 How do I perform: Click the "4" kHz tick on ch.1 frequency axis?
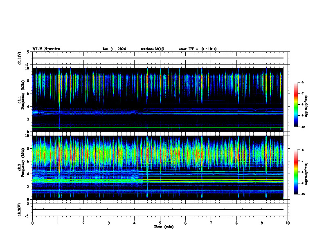[29, 107]
